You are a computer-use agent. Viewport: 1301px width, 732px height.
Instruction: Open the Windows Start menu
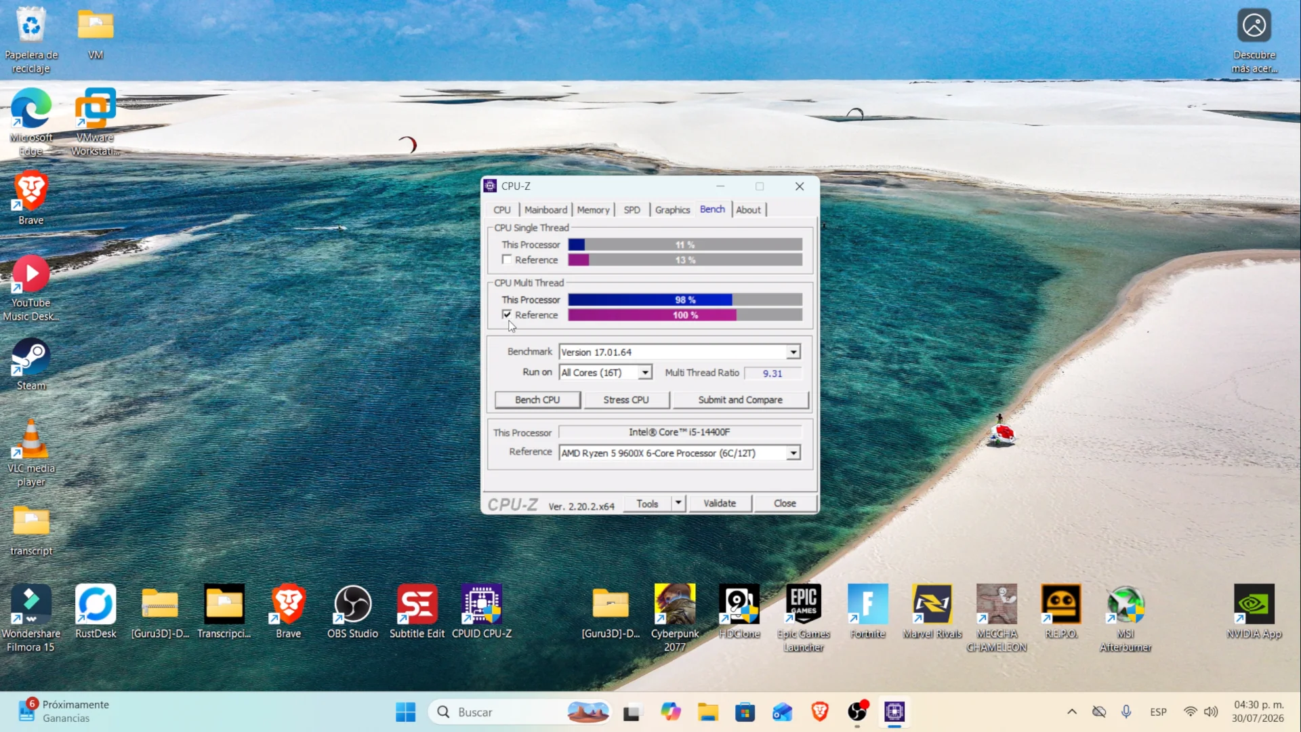tap(406, 712)
